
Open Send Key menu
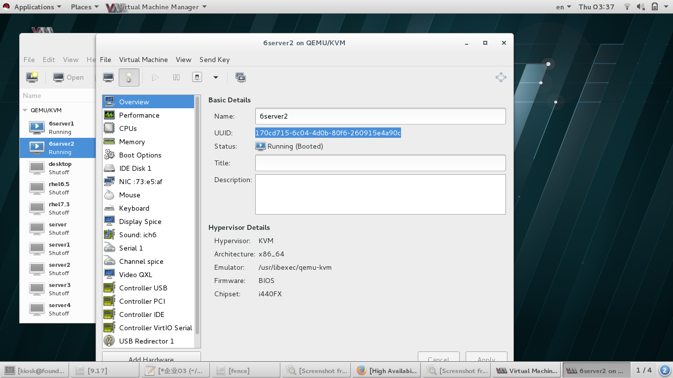coord(214,60)
